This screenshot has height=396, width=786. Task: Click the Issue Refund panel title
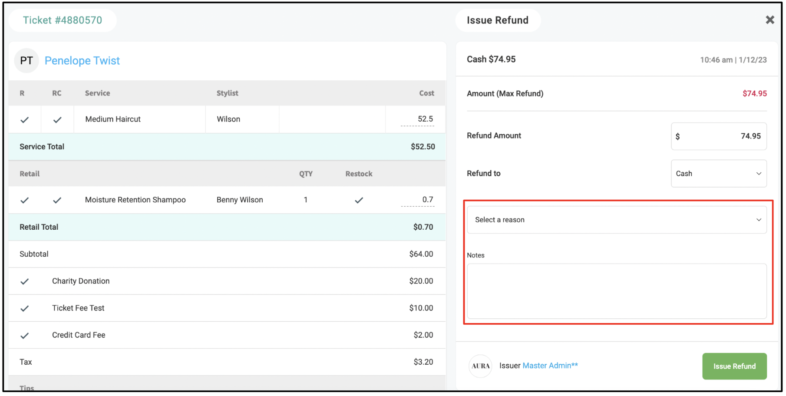click(498, 20)
